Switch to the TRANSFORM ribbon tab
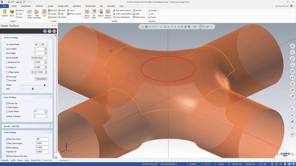The width and height of the screenshot is (296, 166). [91, 6]
